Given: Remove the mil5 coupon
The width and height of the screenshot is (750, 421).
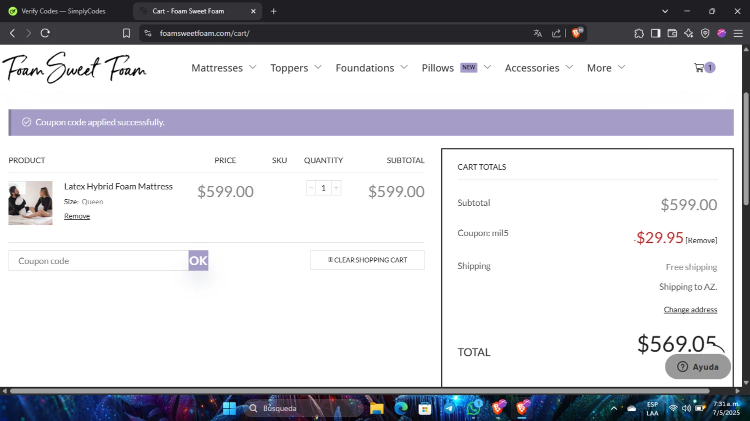Looking at the screenshot, I should coord(701,241).
